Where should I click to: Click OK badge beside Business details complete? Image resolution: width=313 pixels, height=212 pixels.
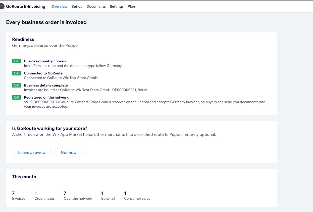(x=17, y=85)
